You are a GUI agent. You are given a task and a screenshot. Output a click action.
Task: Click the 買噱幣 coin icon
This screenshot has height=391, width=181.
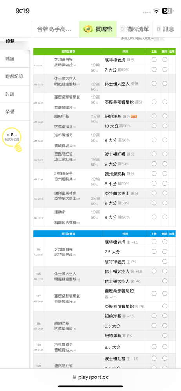[88, 29]
